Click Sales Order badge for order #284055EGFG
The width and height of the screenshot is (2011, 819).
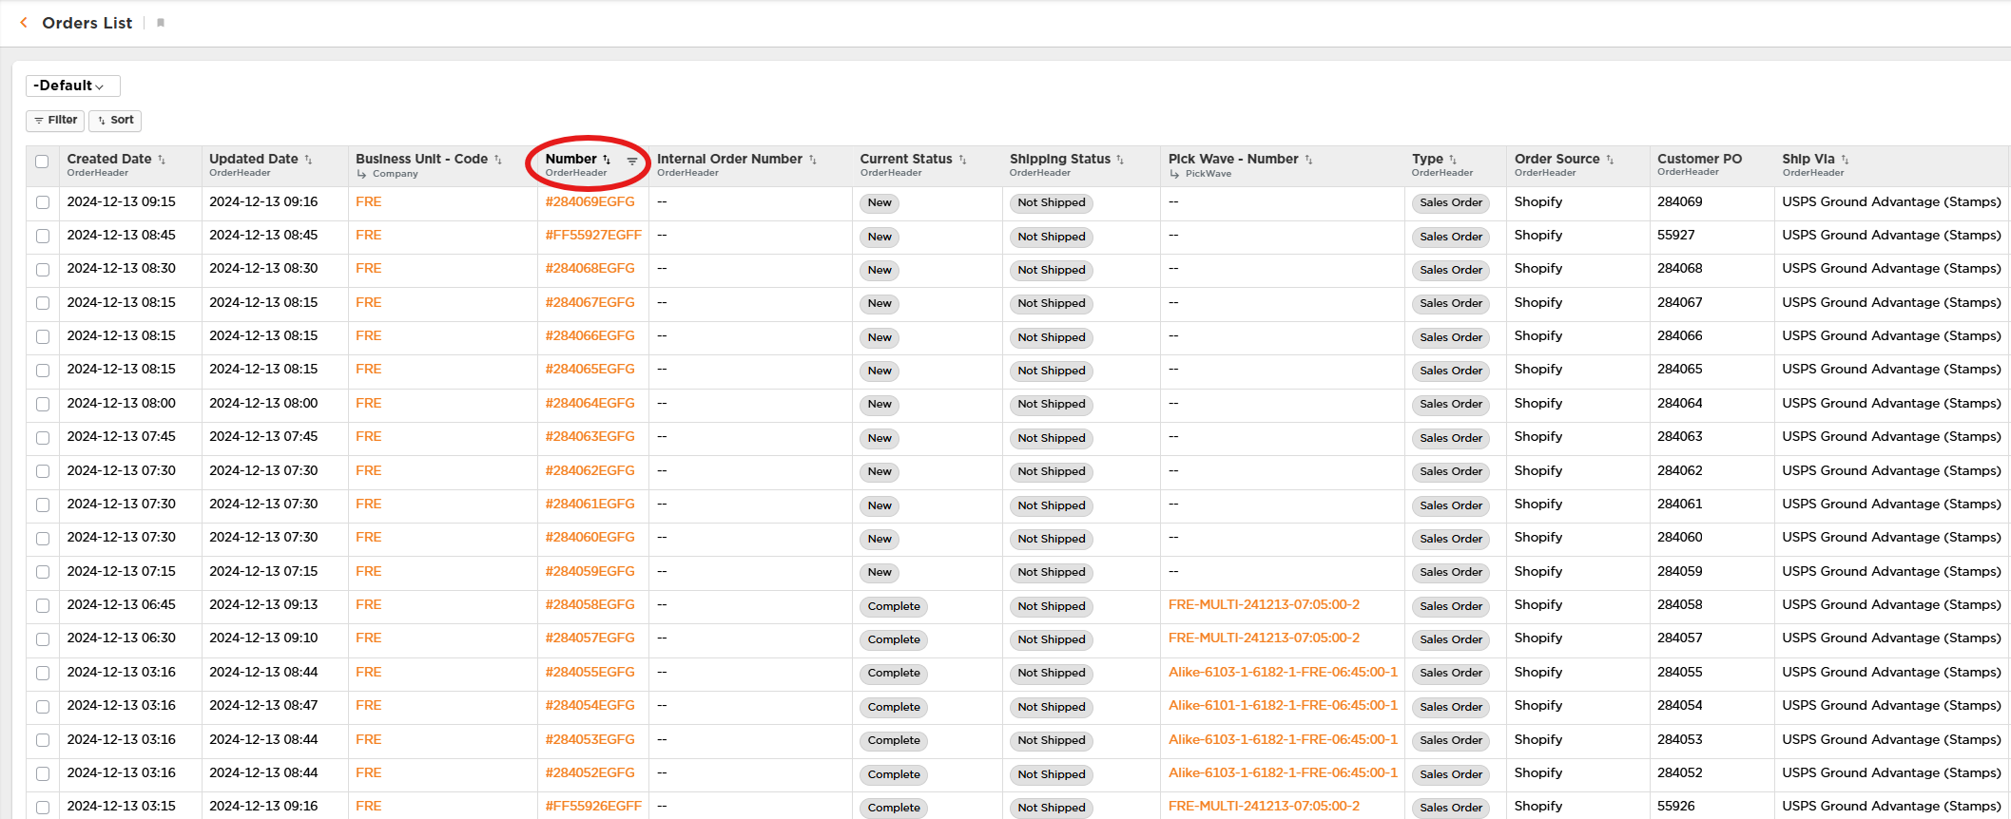point(1451,674)
